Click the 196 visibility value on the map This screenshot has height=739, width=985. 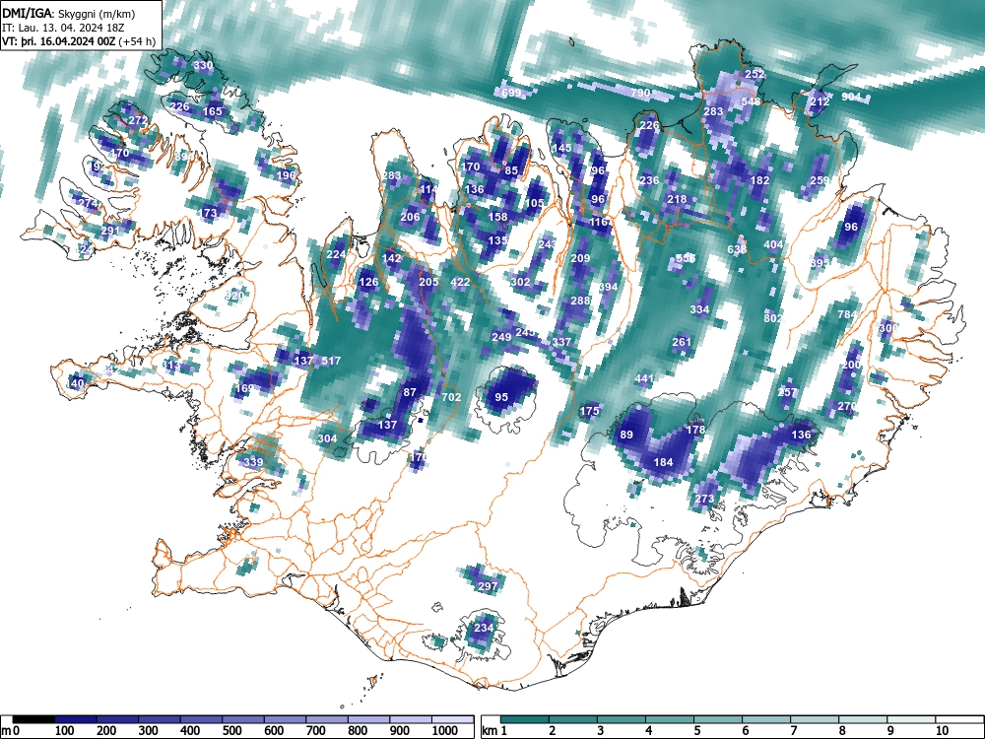point(286,175)
